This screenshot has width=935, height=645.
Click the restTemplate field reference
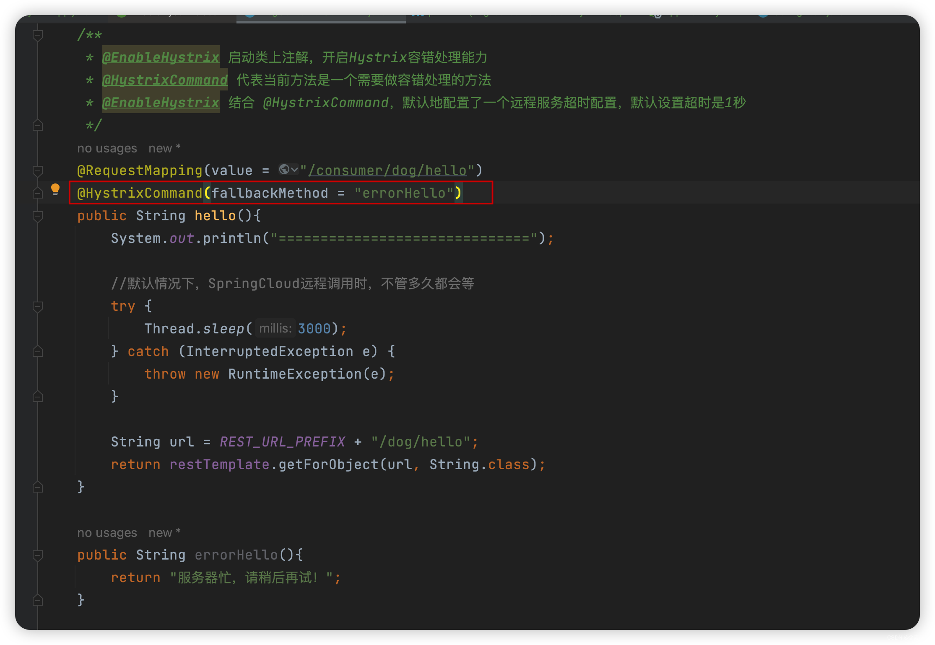tap(219, 464)
